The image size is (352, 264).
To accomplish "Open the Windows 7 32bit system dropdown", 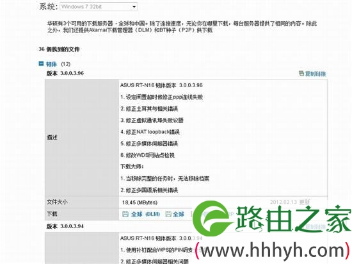I will 99,7.
